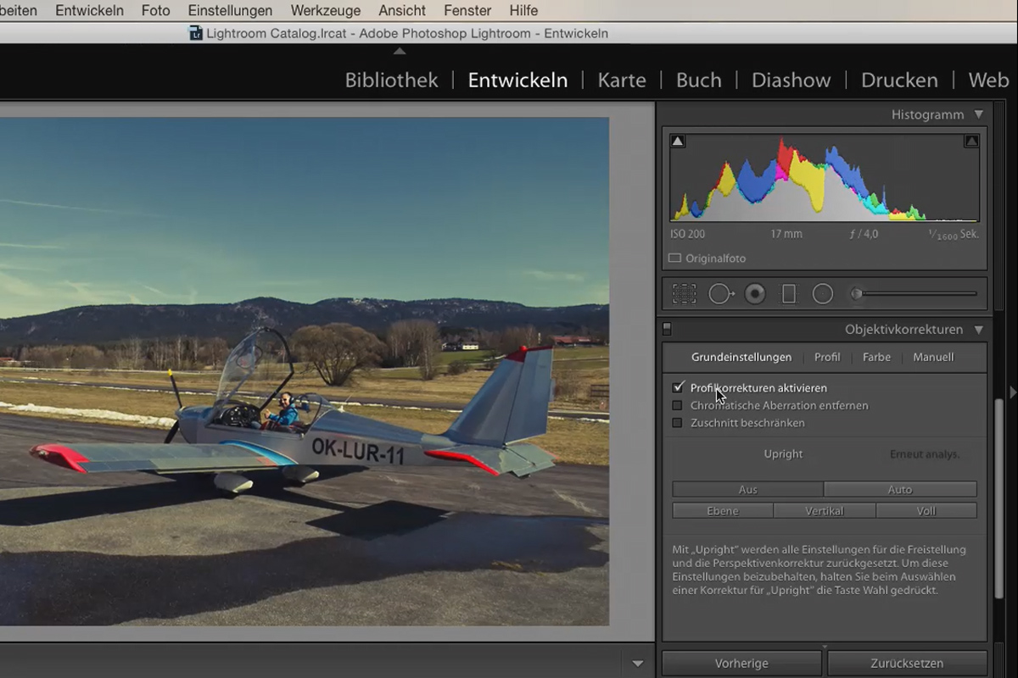
Task: Collapse the Objektivkorrekturen panel triangle
Action: [979, 330]
